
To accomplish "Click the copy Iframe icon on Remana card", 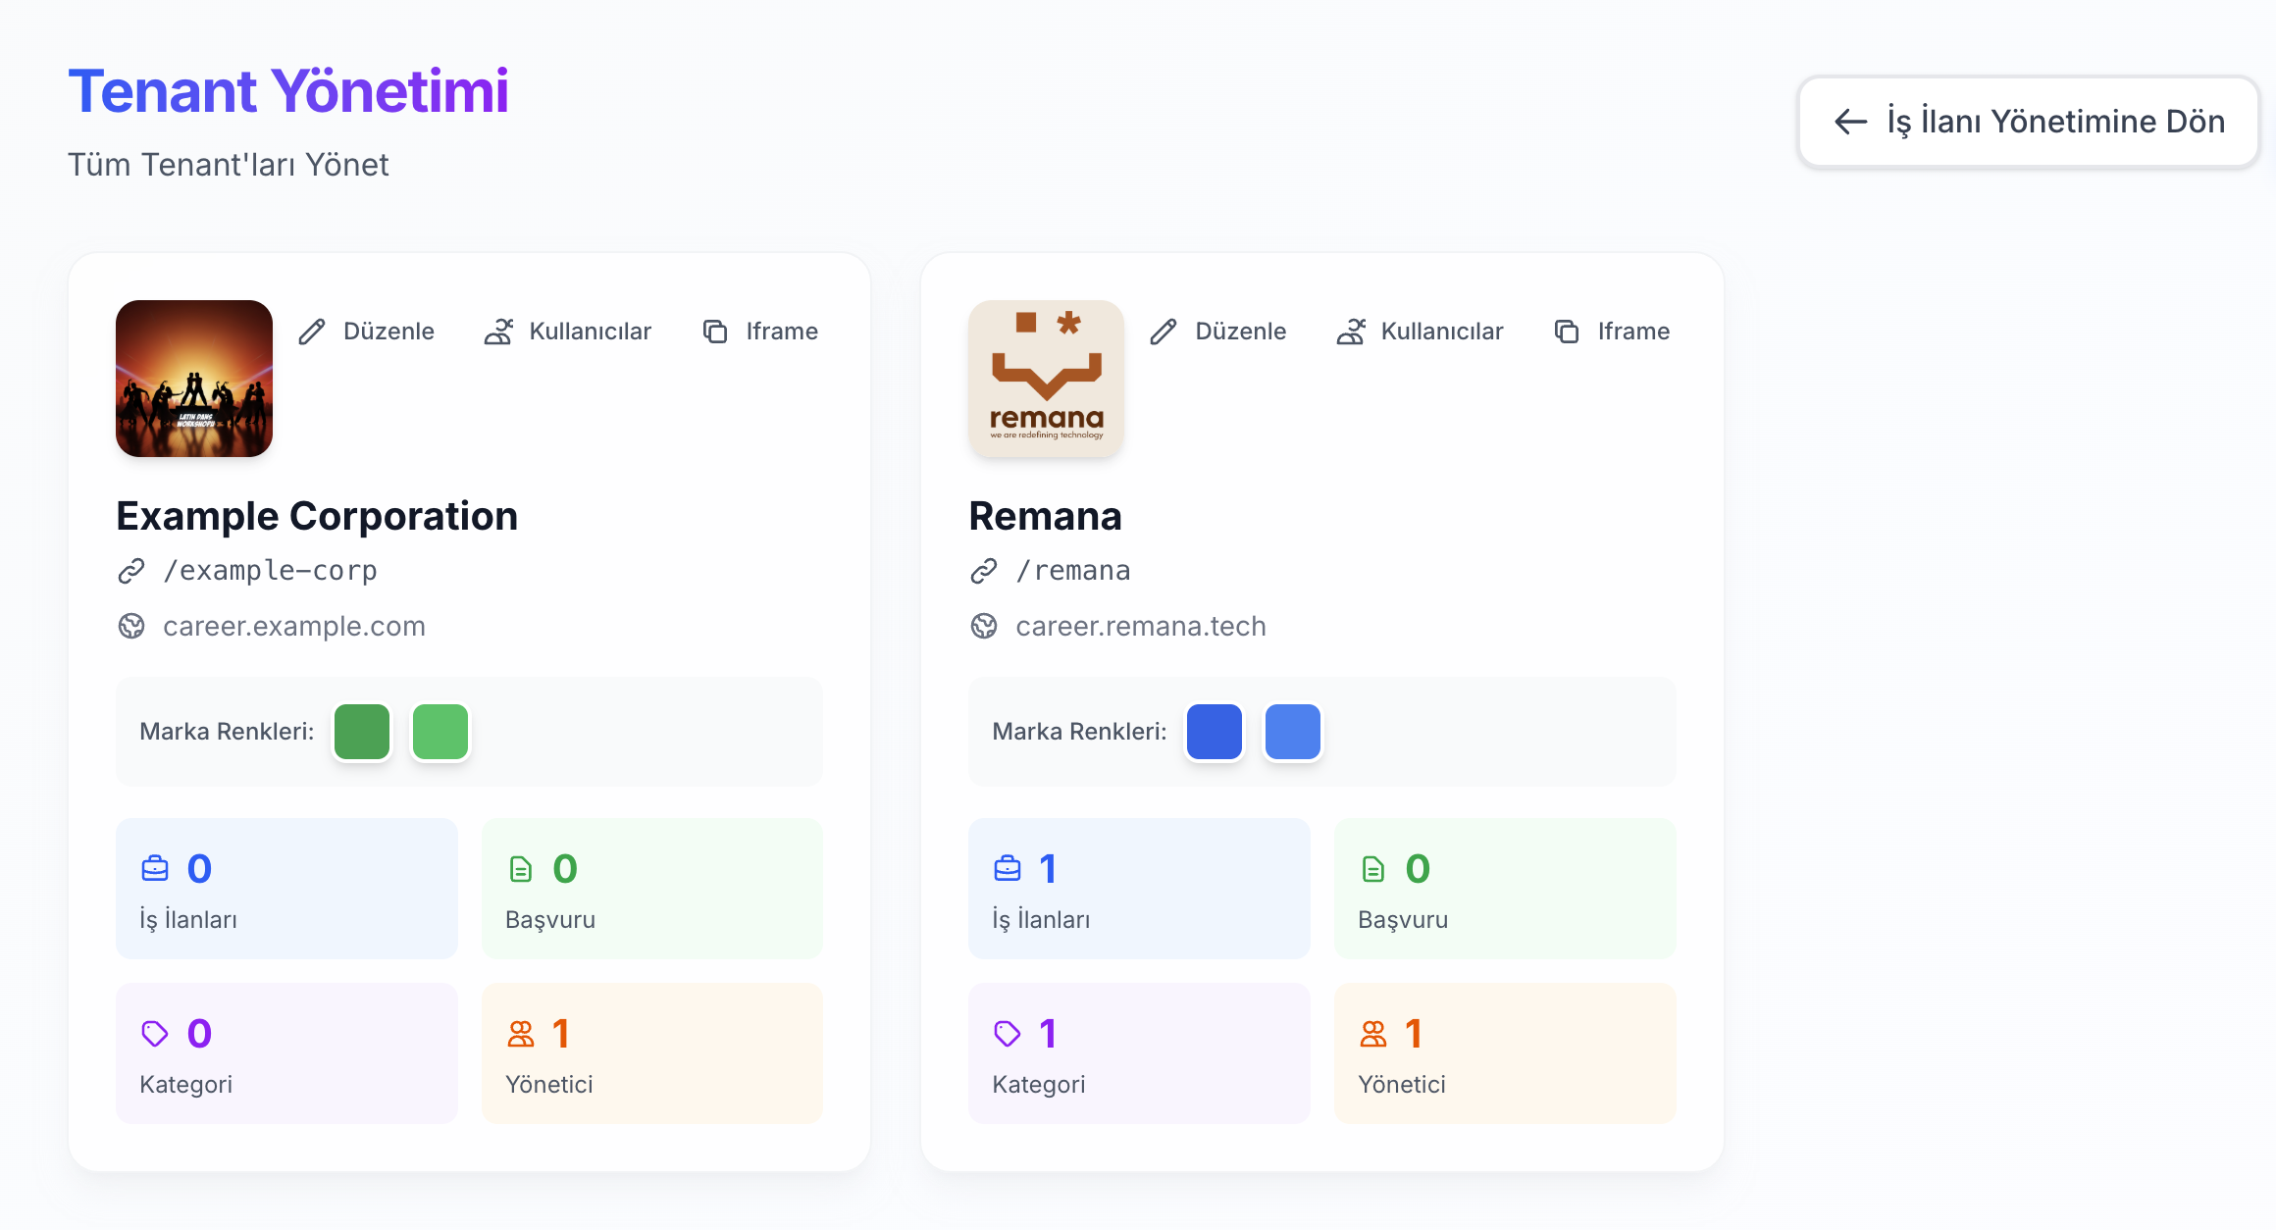I will pos(1567,332).
